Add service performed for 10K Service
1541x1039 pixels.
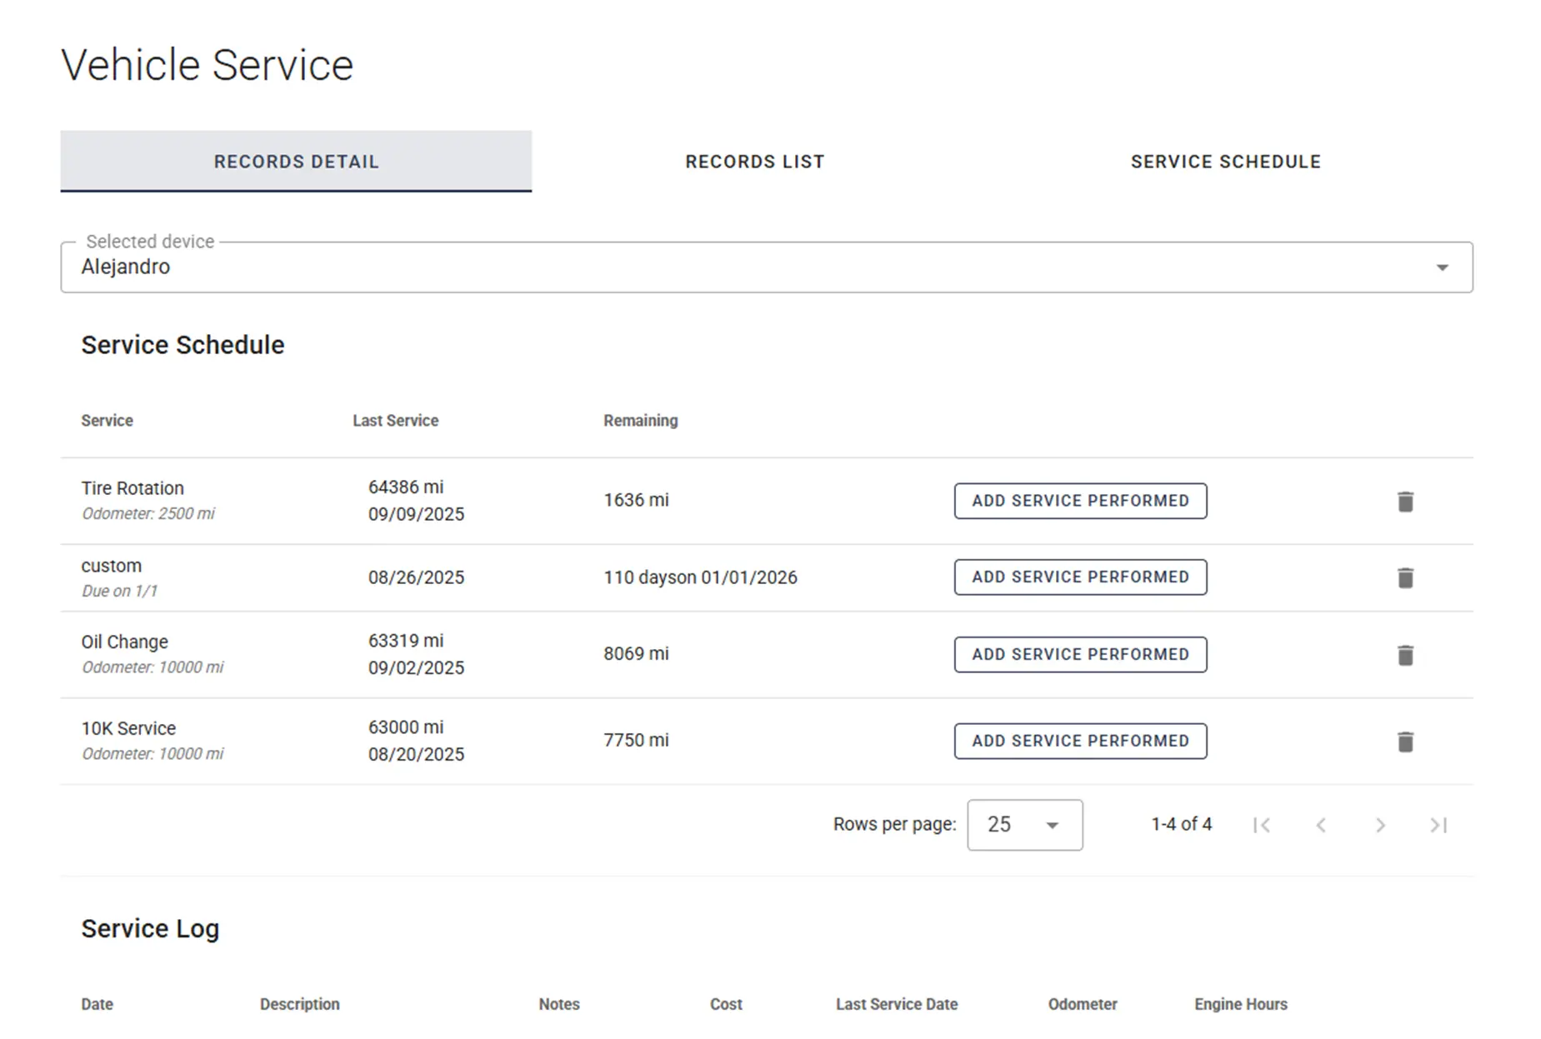click(1079, 741)
